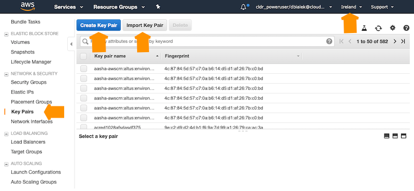Viewport: 414px width, 191px height.
Task: Click the Import Key Pair button
Action: (x=145, y=25)
